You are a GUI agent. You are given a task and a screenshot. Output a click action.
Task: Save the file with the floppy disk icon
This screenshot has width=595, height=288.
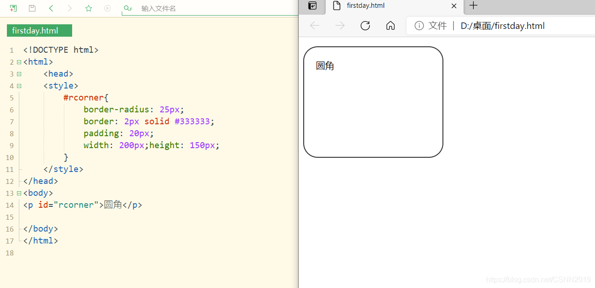coord(32,8)
